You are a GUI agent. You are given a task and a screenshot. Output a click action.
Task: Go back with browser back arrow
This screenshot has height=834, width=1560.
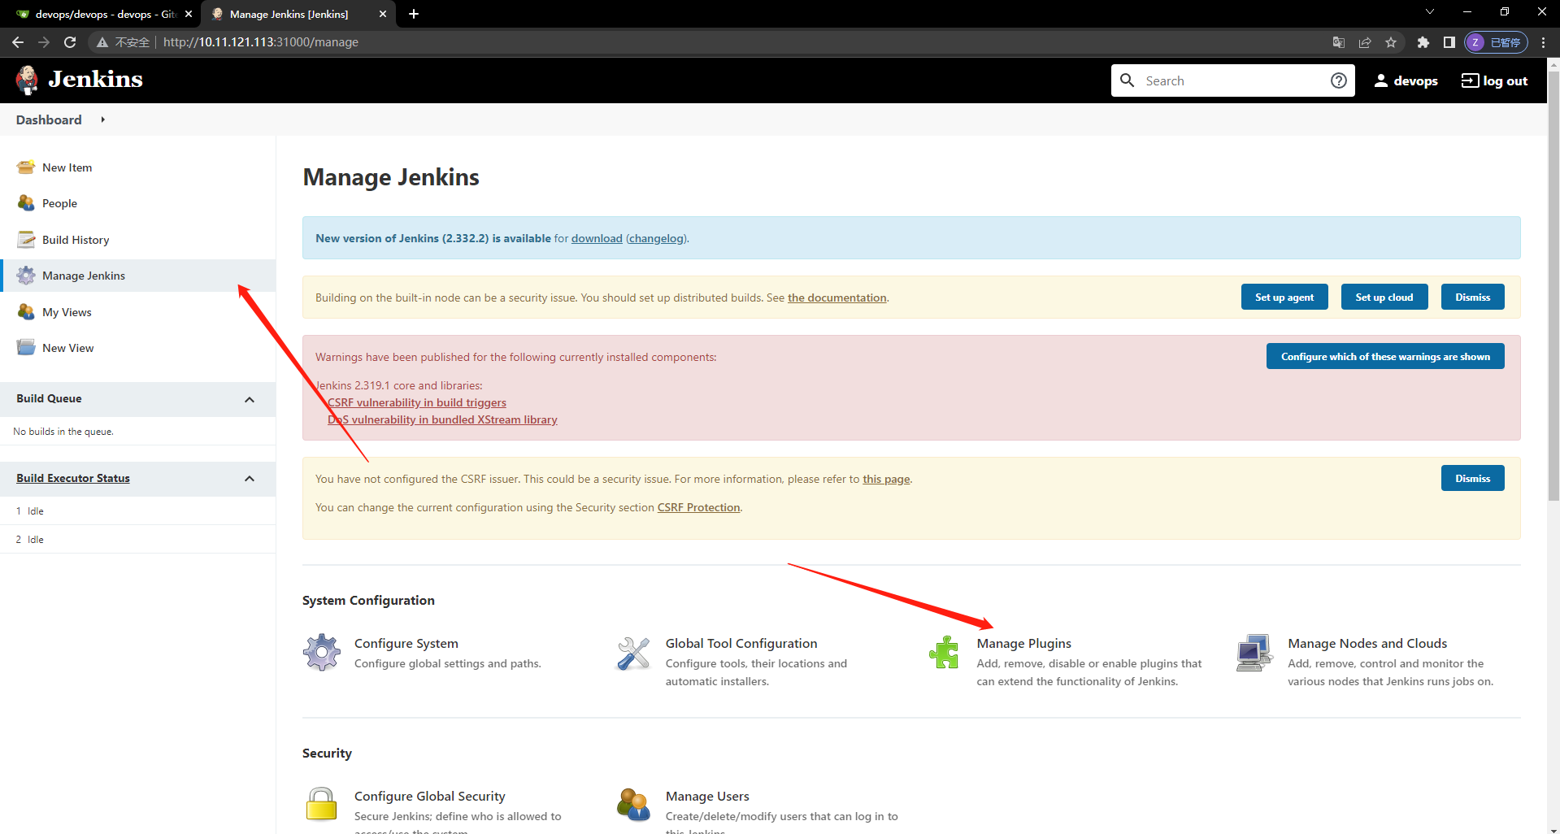pyautogui.click(x=18, y=42)
